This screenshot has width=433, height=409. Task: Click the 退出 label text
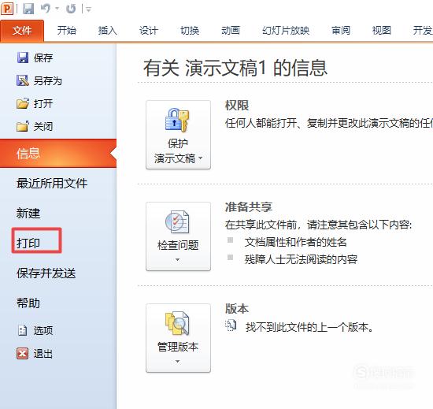(x=43, y=354)
